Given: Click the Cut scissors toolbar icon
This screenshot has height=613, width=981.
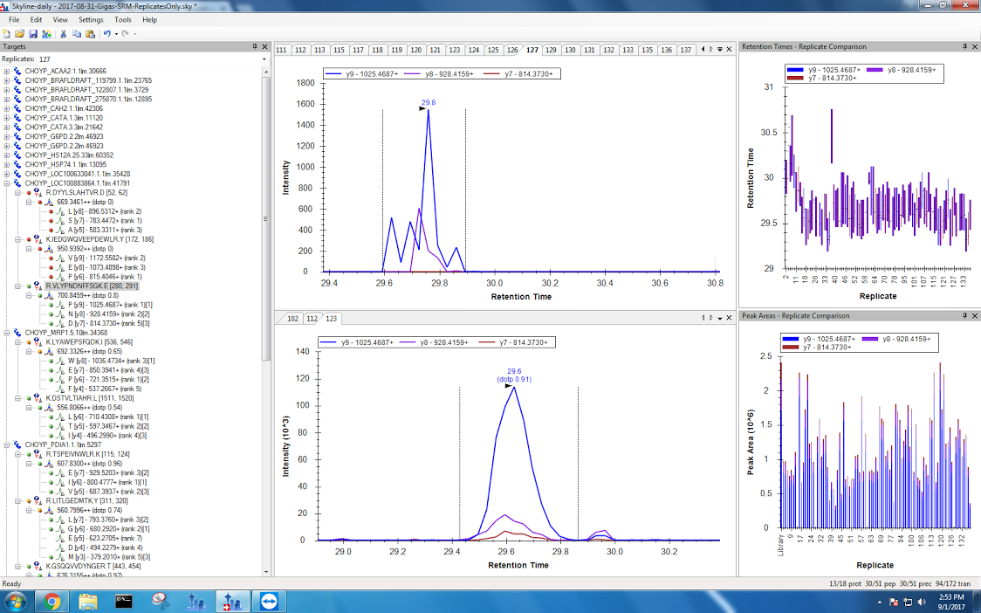Looking at the screenshot, I should pos(64,33).
